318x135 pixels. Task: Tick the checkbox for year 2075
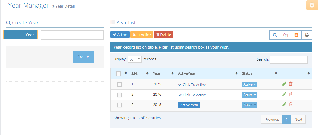120,84
